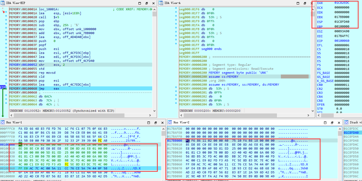Screen dimensions: 362x181
Task: Select the Hex View-2 tab title
Action: tap(181, 122)
